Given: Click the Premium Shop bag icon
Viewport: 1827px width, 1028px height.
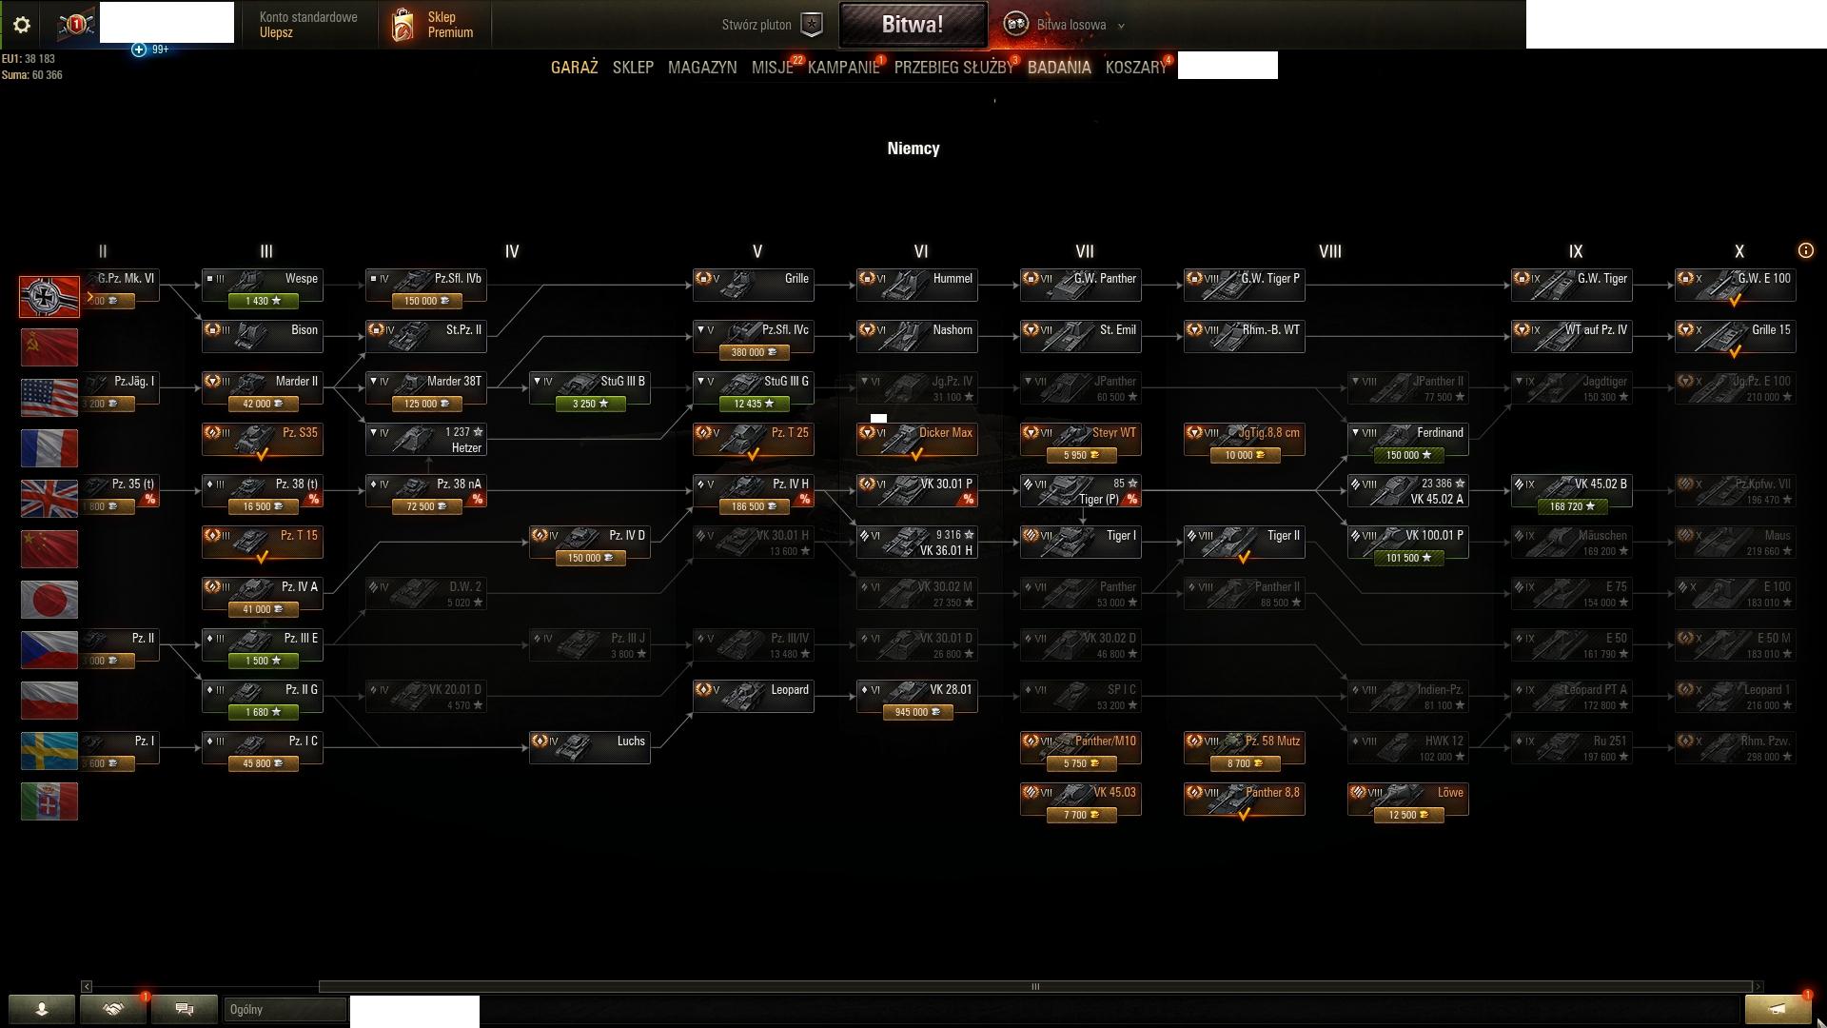Looking at the screenshot, I should pos(403,25).
